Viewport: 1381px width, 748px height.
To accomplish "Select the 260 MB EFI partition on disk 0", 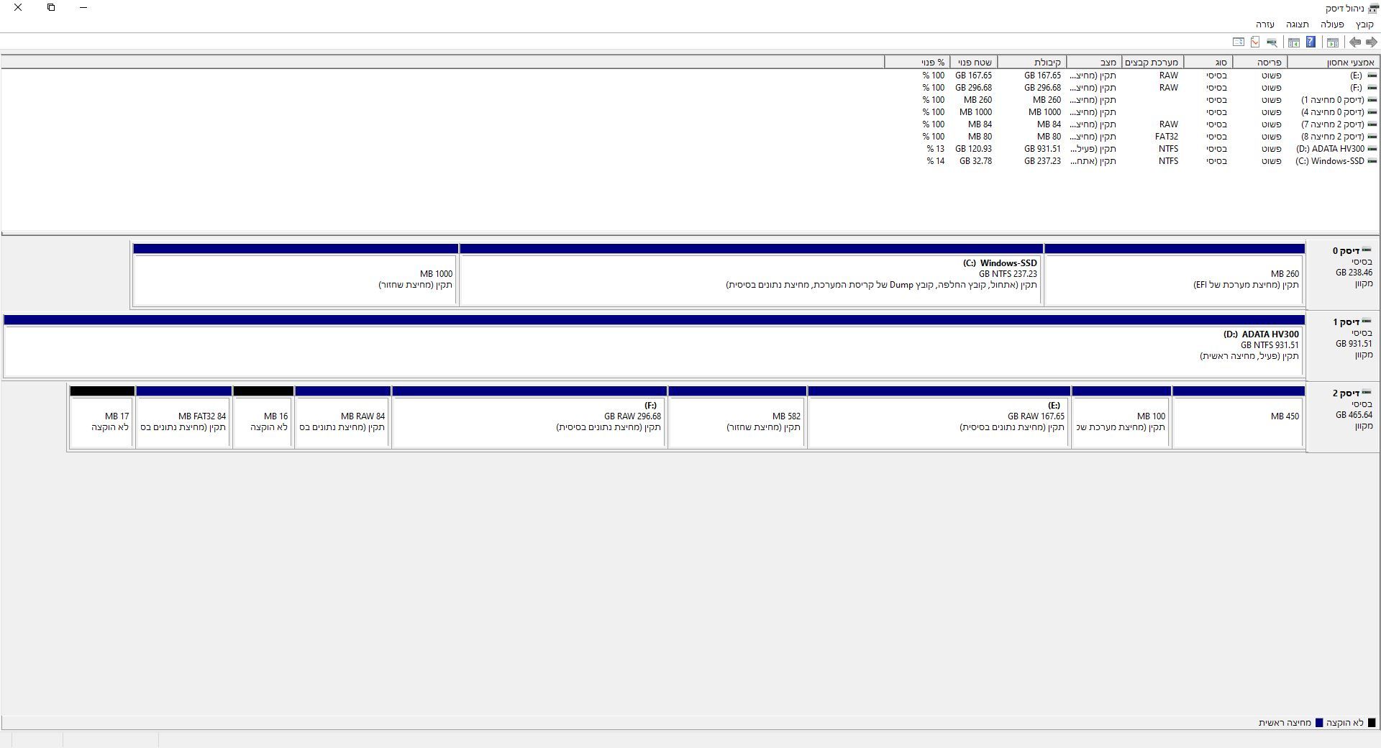I will point(1174,274).
